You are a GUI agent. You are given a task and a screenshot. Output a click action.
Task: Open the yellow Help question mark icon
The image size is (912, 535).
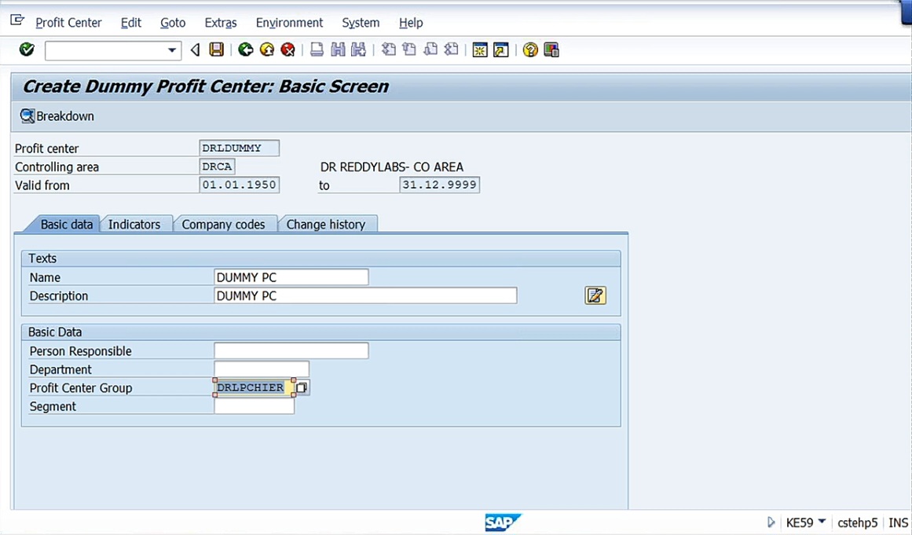(530, 50)
